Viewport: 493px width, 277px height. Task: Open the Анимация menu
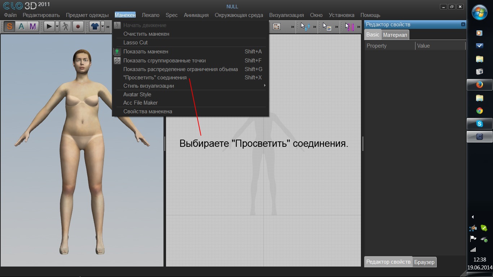point(196,15)
